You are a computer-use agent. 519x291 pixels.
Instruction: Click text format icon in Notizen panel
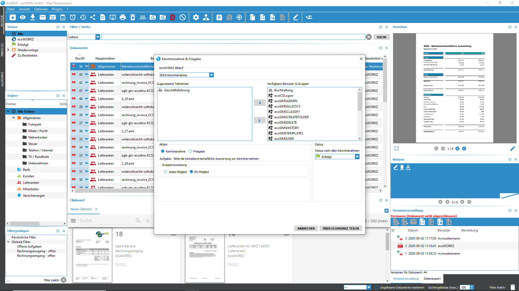(408, 167)
